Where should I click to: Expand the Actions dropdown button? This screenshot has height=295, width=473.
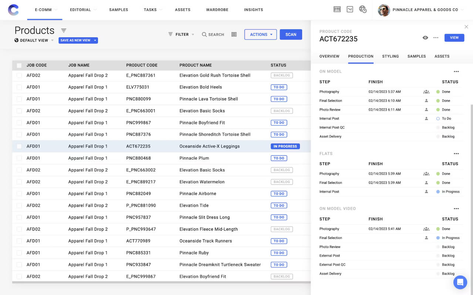261,35
